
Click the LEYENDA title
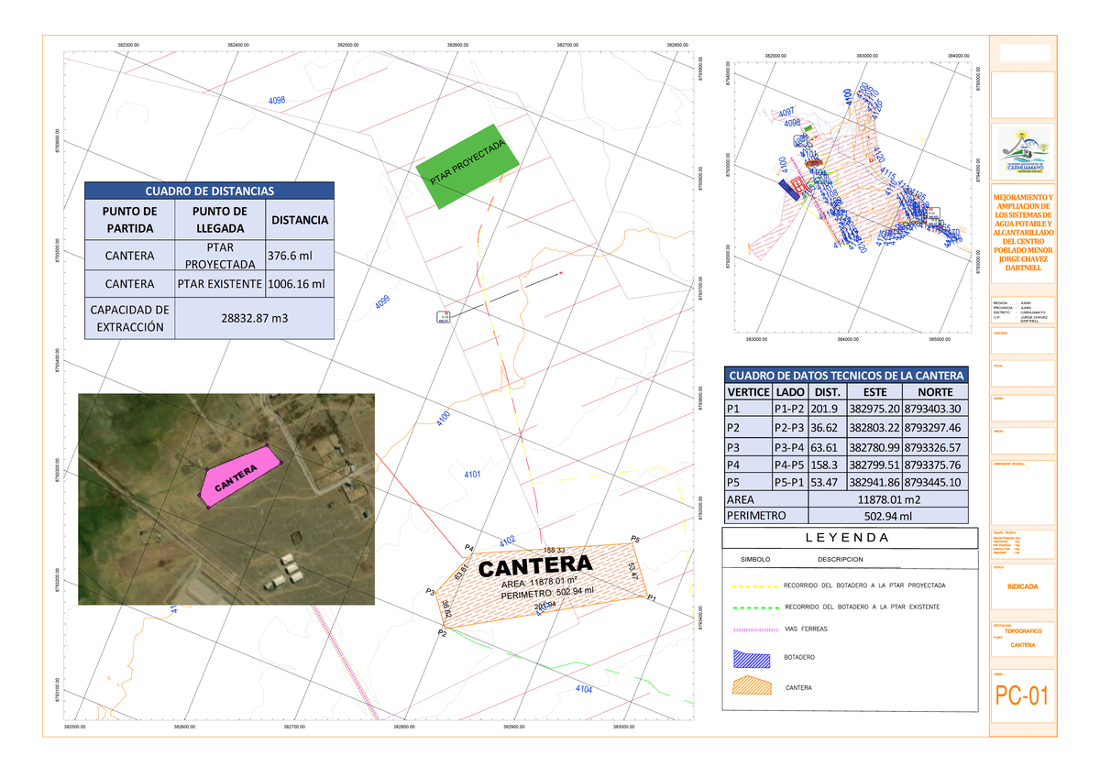846,538
